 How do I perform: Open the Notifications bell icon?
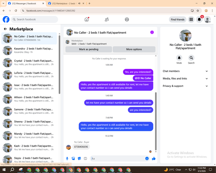(199, 19)
